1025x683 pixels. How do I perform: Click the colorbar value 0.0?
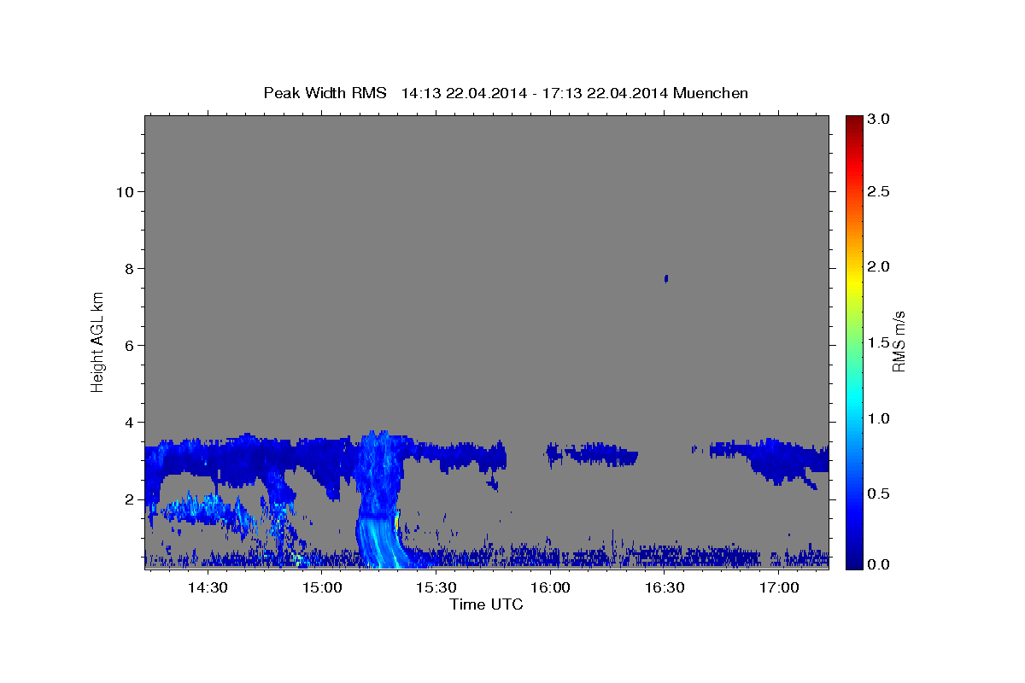pyautogui.click(x=879, y=564)
